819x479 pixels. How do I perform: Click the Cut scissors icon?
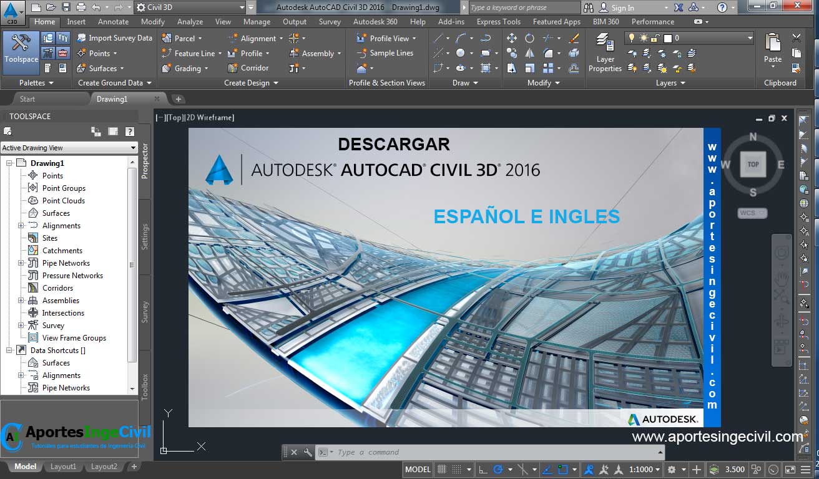coord(797,38)
